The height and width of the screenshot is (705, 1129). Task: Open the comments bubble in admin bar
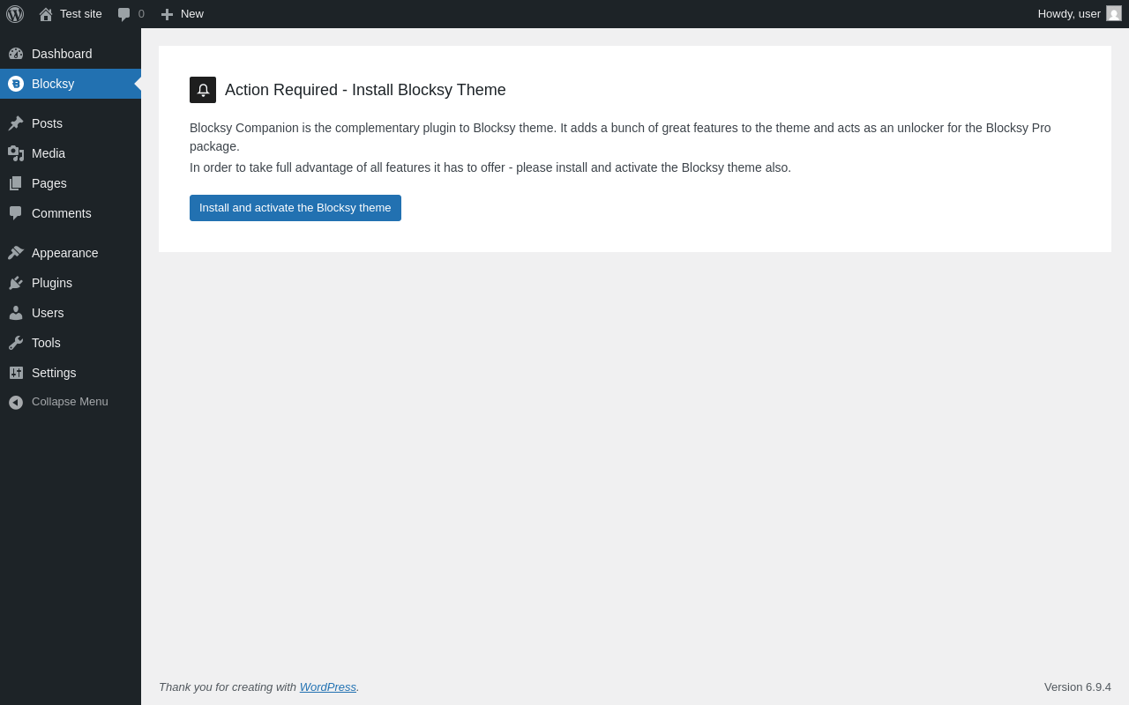pos(123,14)
